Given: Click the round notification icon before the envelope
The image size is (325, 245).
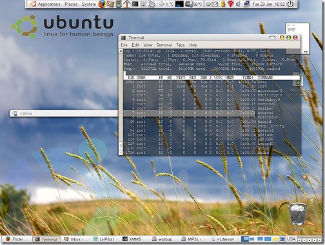Looking at the screenshot, I should click(208, 4).
